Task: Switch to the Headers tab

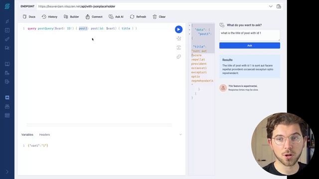Action: pyautogui.click(x=44, y=135)
